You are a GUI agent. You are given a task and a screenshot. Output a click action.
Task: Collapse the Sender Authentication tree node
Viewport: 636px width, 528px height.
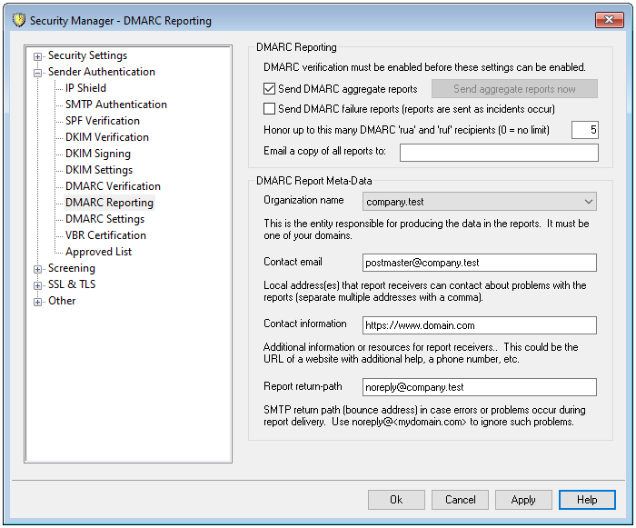coord(38,73)
